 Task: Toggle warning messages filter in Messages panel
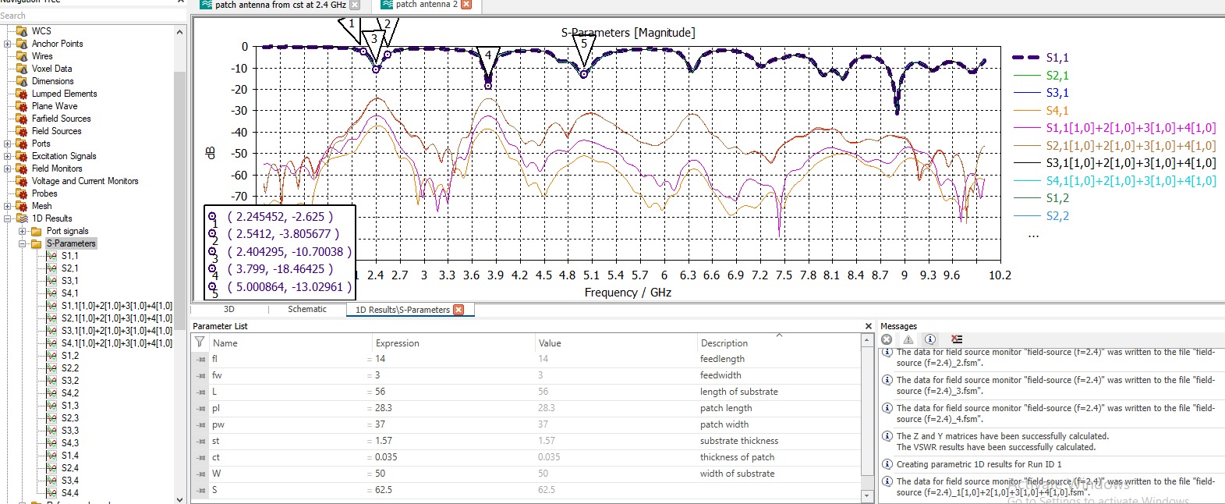[908, 339]
